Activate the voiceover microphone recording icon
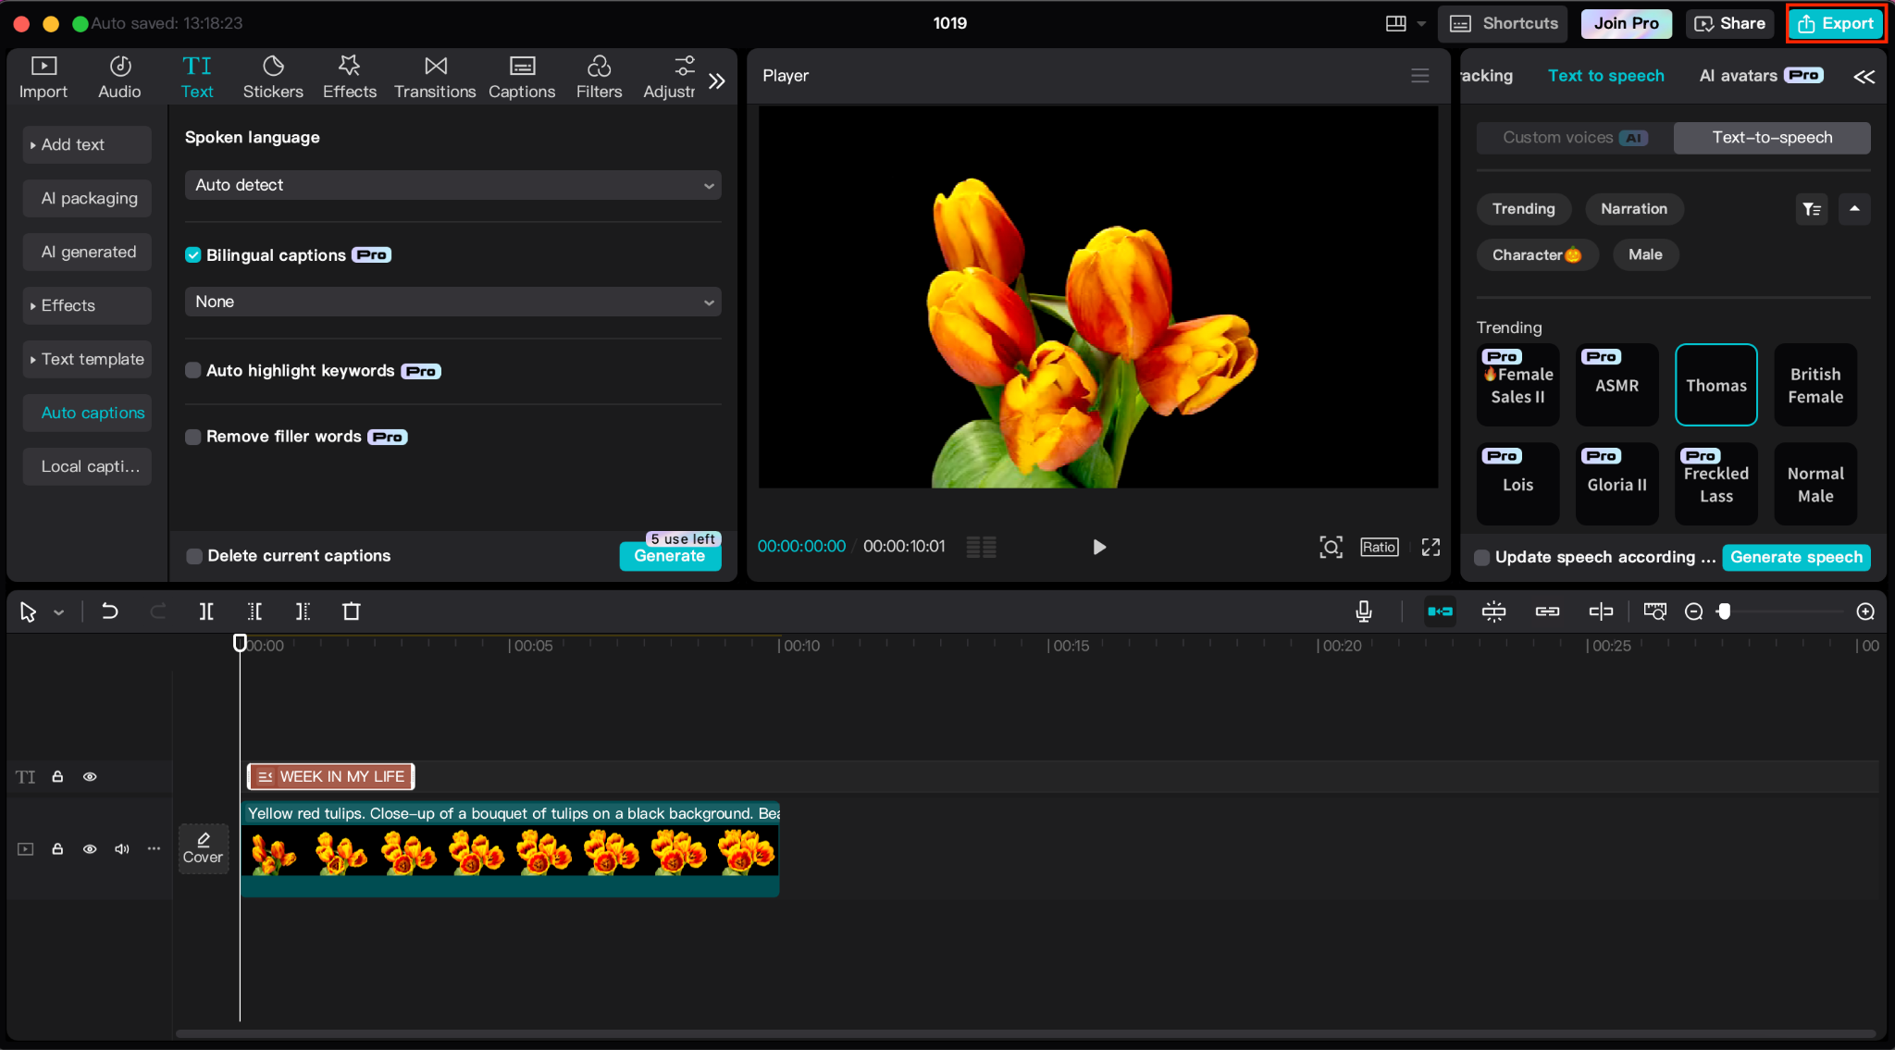1895x1050 pixels. click(x=1362, y=611)
